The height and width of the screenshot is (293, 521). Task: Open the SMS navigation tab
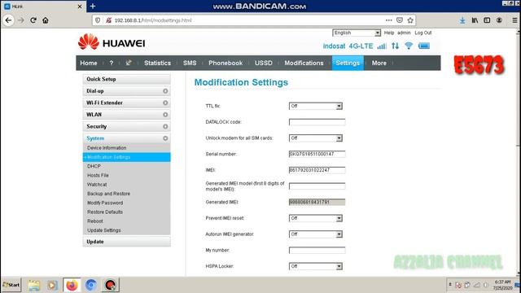[190, 63]
